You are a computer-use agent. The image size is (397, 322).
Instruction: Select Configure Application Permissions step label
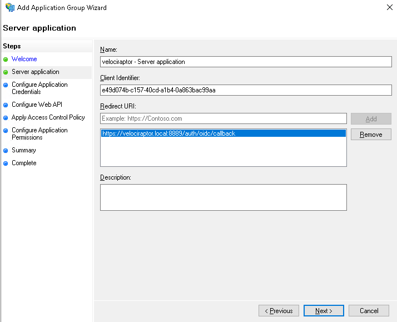click(39, 133)
